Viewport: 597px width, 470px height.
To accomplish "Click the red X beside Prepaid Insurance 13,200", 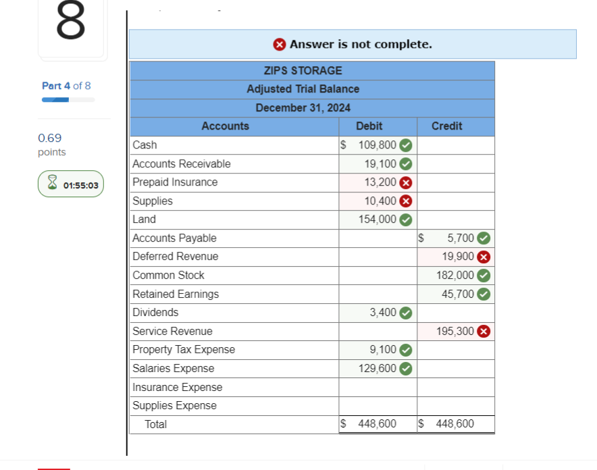I will click(x=406, y=183).
